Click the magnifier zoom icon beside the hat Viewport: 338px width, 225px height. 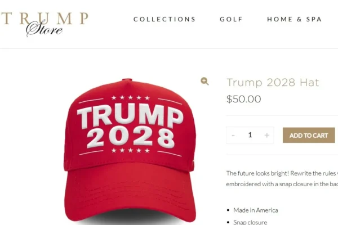click(x=204, y=82)
